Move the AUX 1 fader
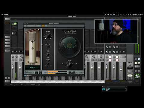 106,67
